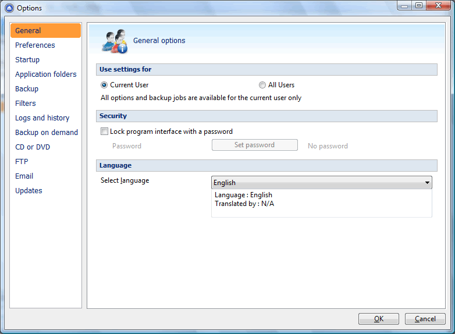Viewport: 455px width, 334px height.
Task: Click the General options users icon
Action: click(x=115, y=41)
